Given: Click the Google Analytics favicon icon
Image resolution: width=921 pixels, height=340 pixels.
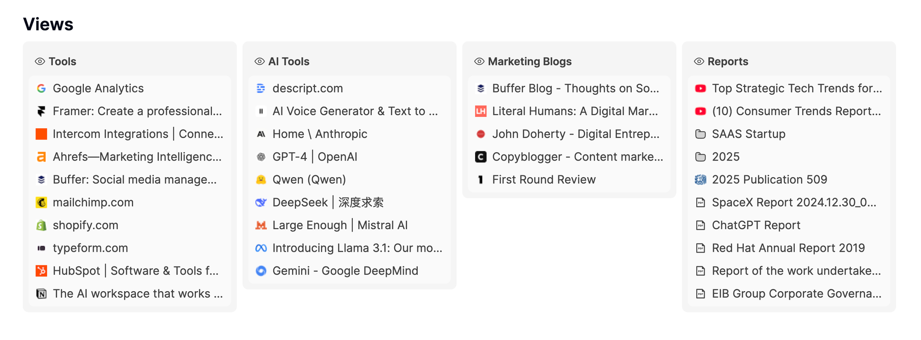Looking at the screenshot, I should [41, 88].
